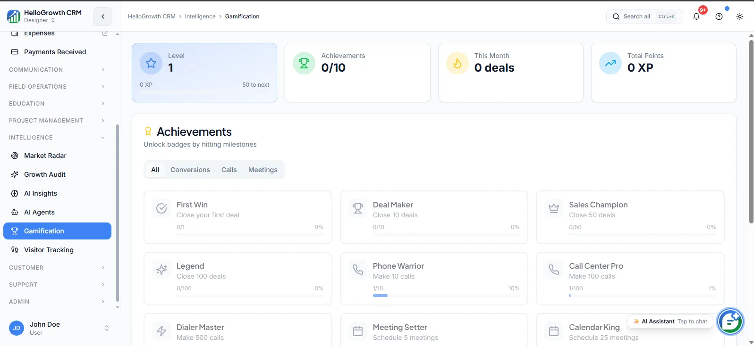Screen dimensions: 754x346
Task: Click the Phone Warrior phone icon
Action: (358, 270)
